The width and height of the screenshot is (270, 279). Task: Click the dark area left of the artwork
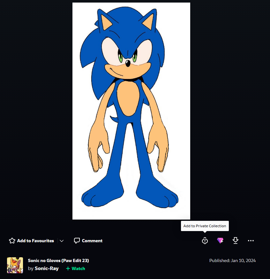tap(35, 110)
